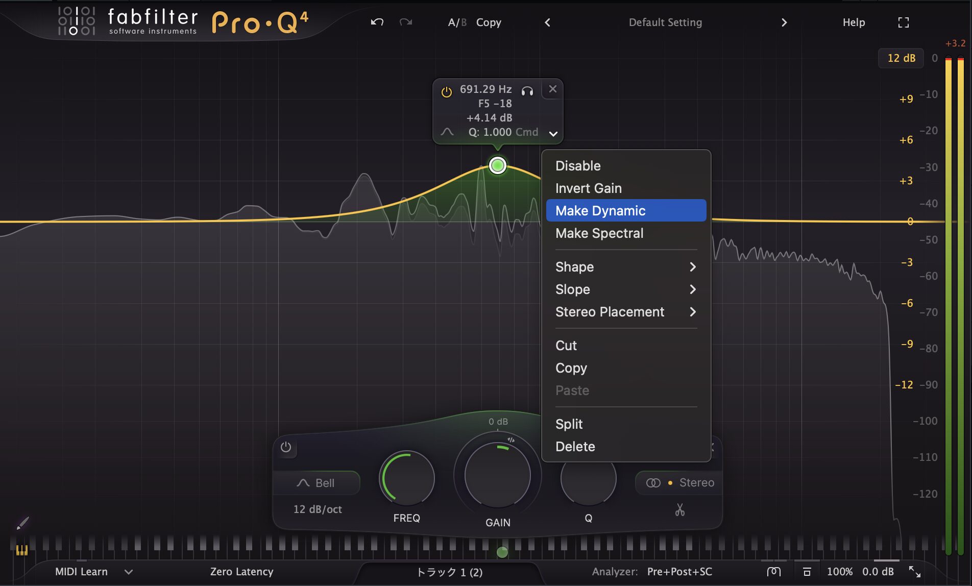This screenshot has width=972, height=586.
Task: Click the scissors split band icon
Action: click(x=679, y=509)
